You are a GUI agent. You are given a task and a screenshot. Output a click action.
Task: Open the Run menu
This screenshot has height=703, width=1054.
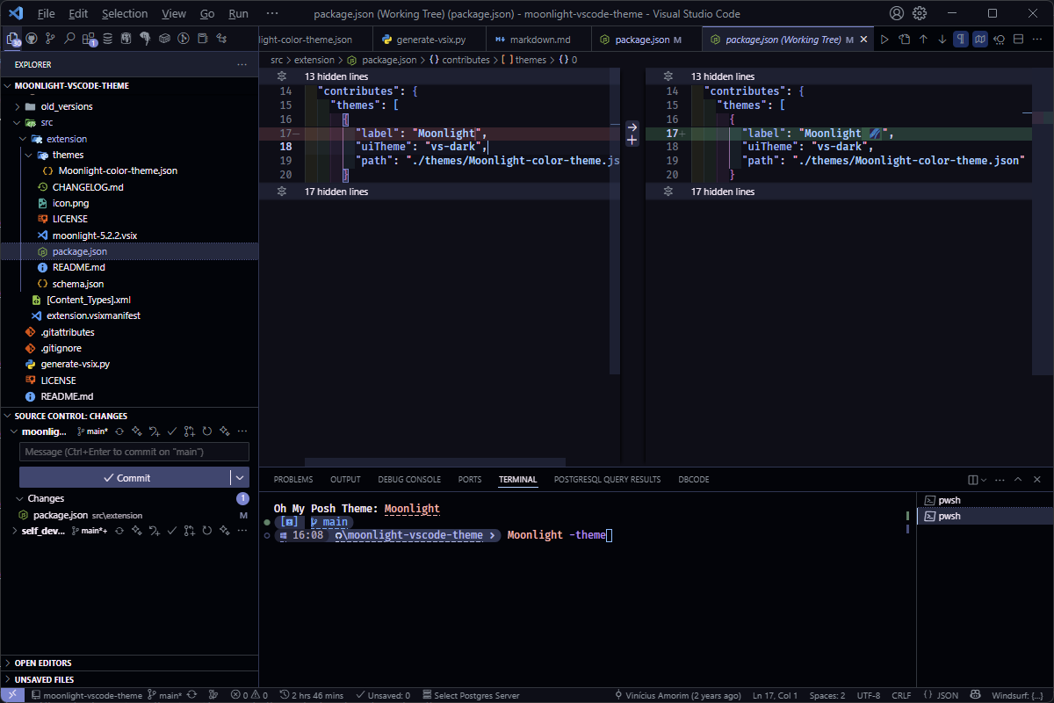pos(238,13)
